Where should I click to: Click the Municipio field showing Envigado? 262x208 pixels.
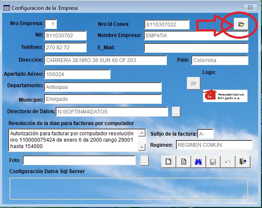103,99
